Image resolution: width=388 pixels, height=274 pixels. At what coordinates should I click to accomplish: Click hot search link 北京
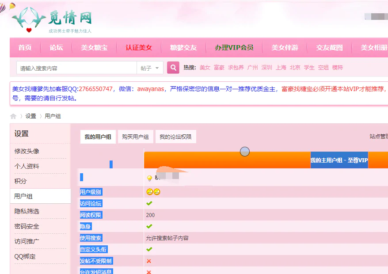click(x=295, y=68)
